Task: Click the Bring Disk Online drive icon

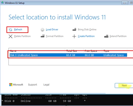Action: [x=75, y=29]
